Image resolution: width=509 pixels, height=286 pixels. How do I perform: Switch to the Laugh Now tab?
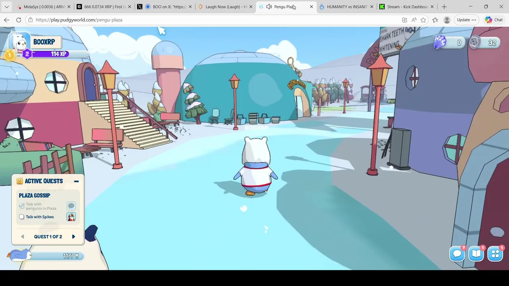click(226, 7)
